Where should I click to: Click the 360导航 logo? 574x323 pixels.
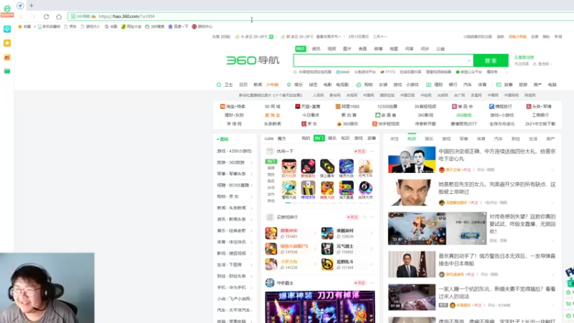tap(253, 60)
